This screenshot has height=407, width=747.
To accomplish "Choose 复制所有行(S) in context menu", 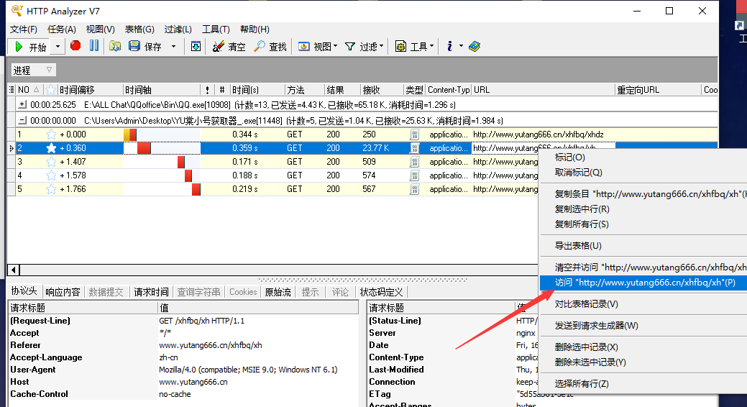I will point(581,224).
